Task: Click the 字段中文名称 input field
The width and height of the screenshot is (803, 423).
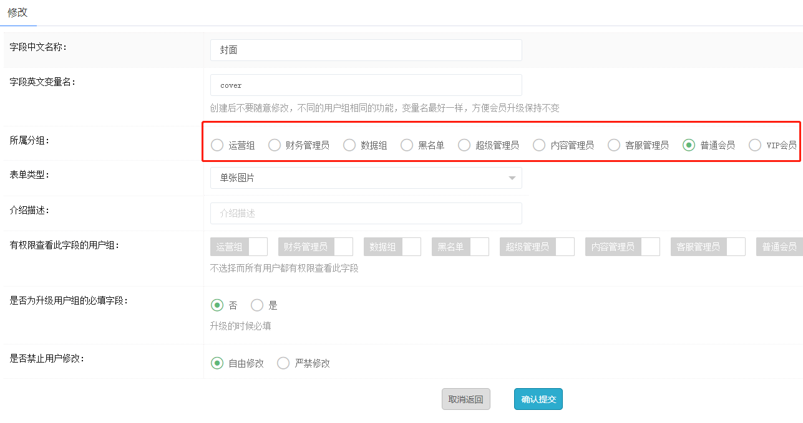Action: tap(366, 50)
